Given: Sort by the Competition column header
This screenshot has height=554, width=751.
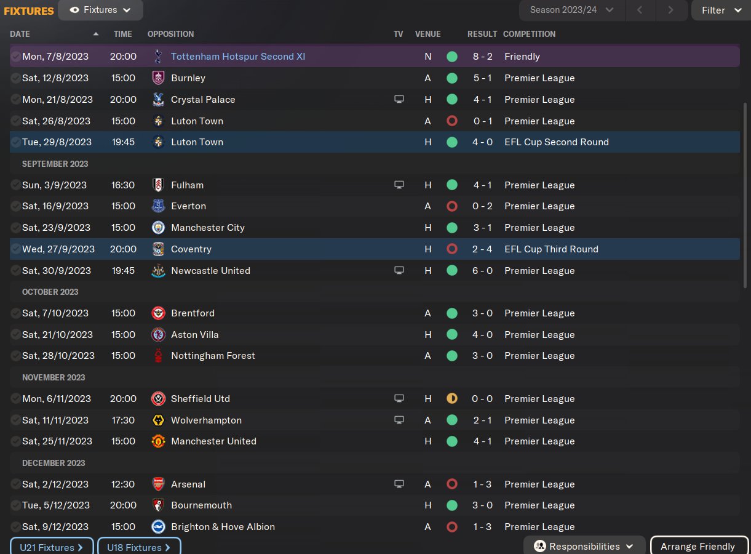Looking at the screenshot, I should (529, 34).
